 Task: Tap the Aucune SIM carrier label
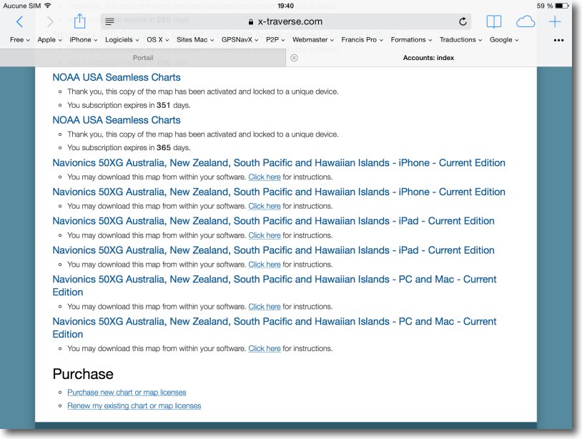(x=22, y=6)
